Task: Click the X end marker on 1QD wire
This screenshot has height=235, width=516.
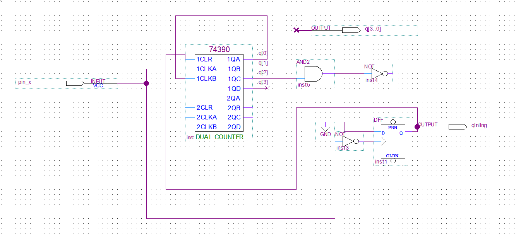Action: [267, 89]
